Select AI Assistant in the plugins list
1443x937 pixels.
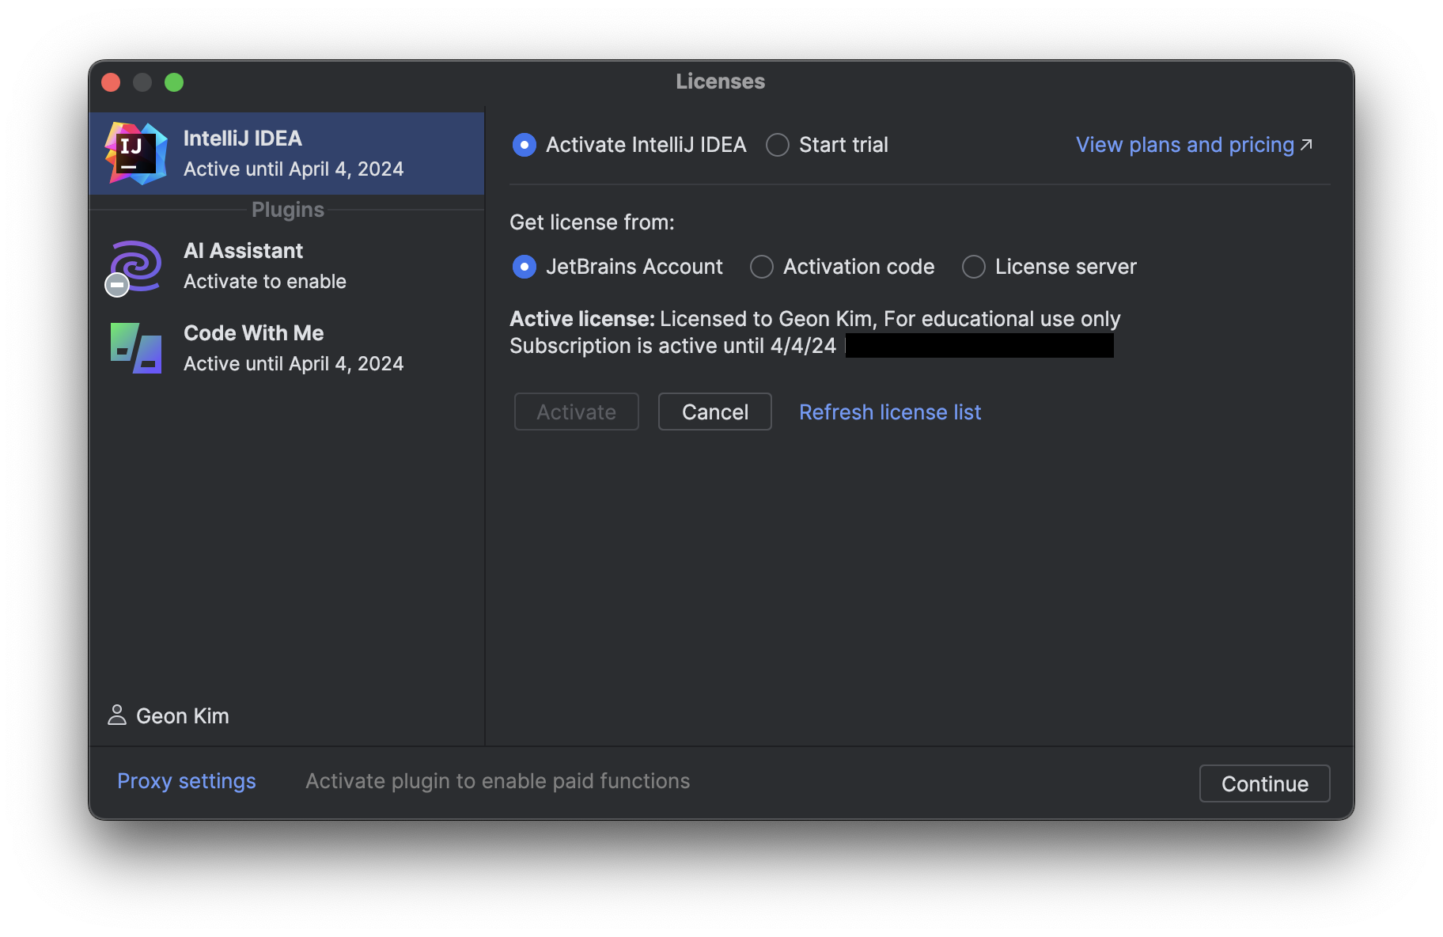coord(287,267)
